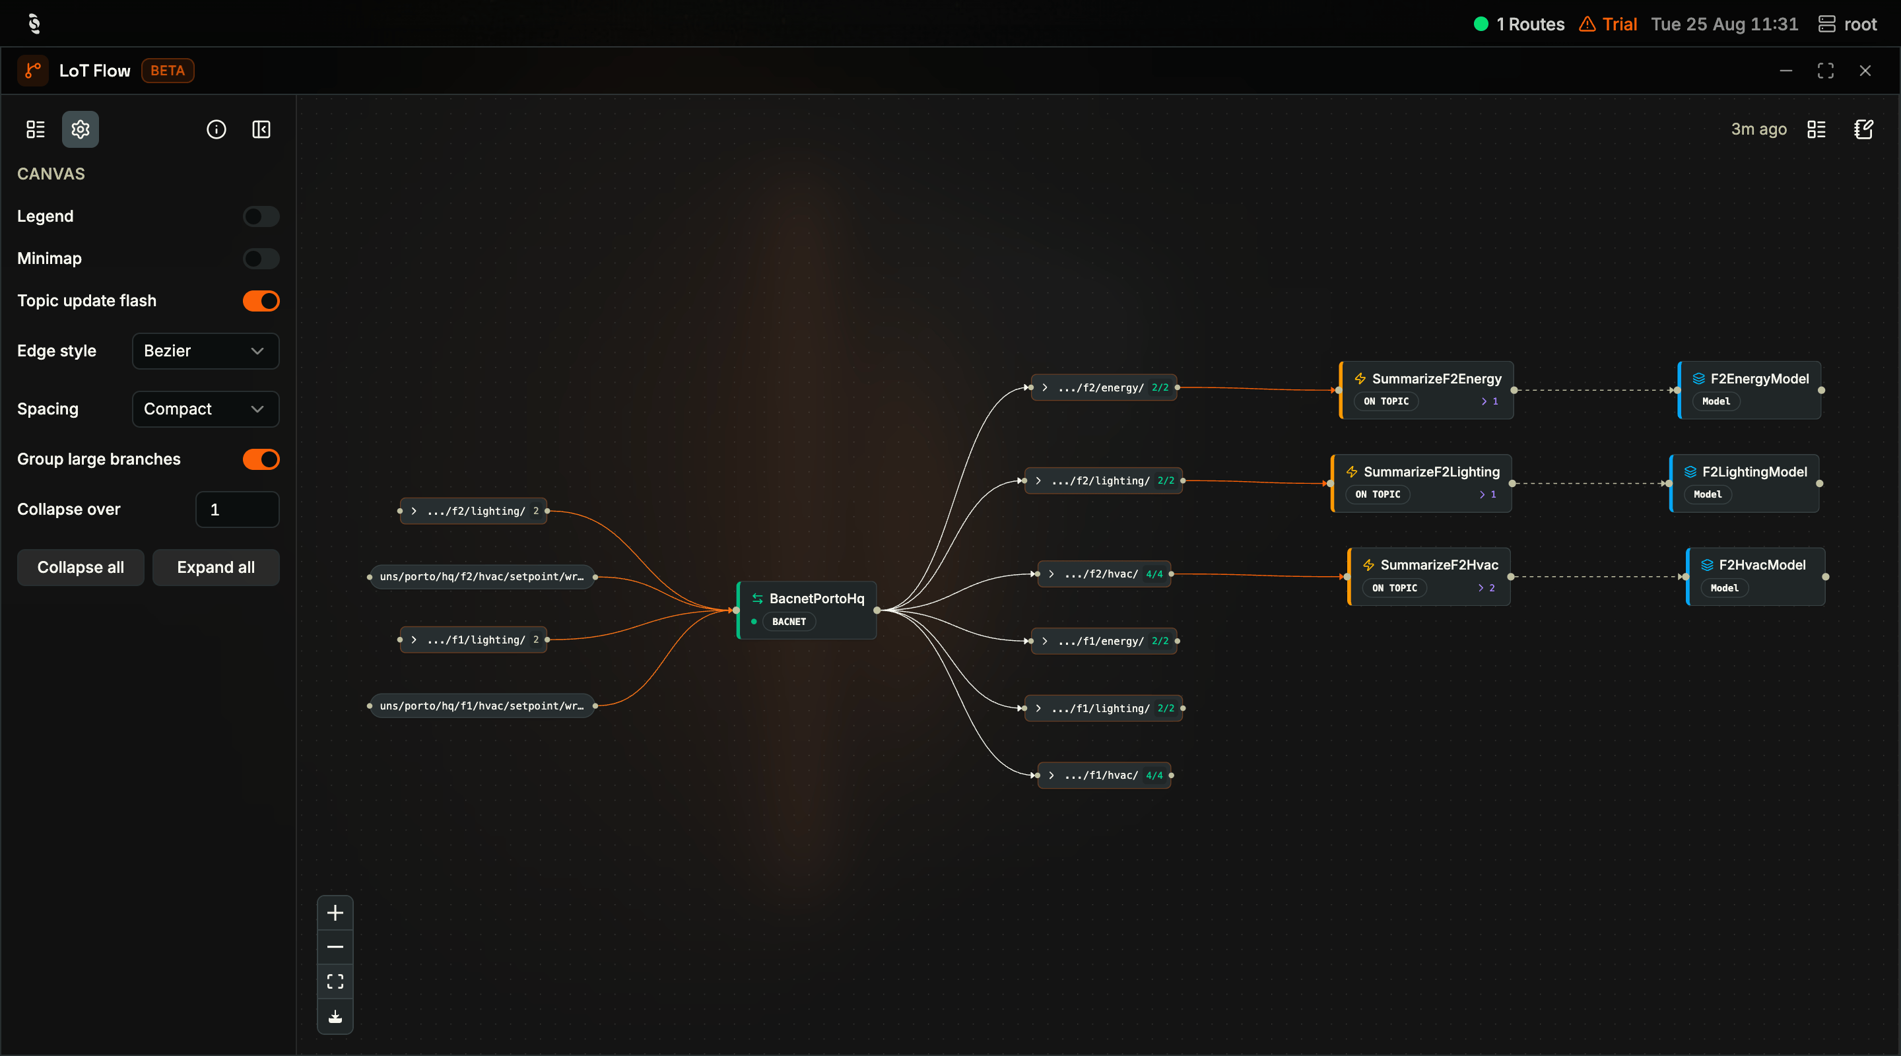Disable Group large branches toggle
This screenshot has height=1056, width=1901.
tap(261, 459)
